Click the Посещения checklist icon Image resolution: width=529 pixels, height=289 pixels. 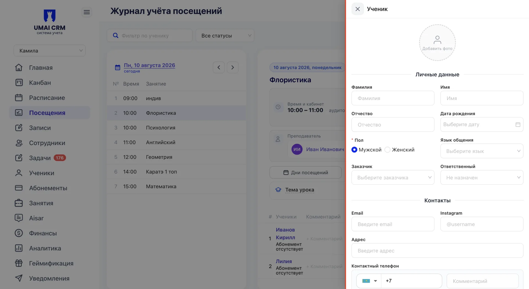point(19,113)
